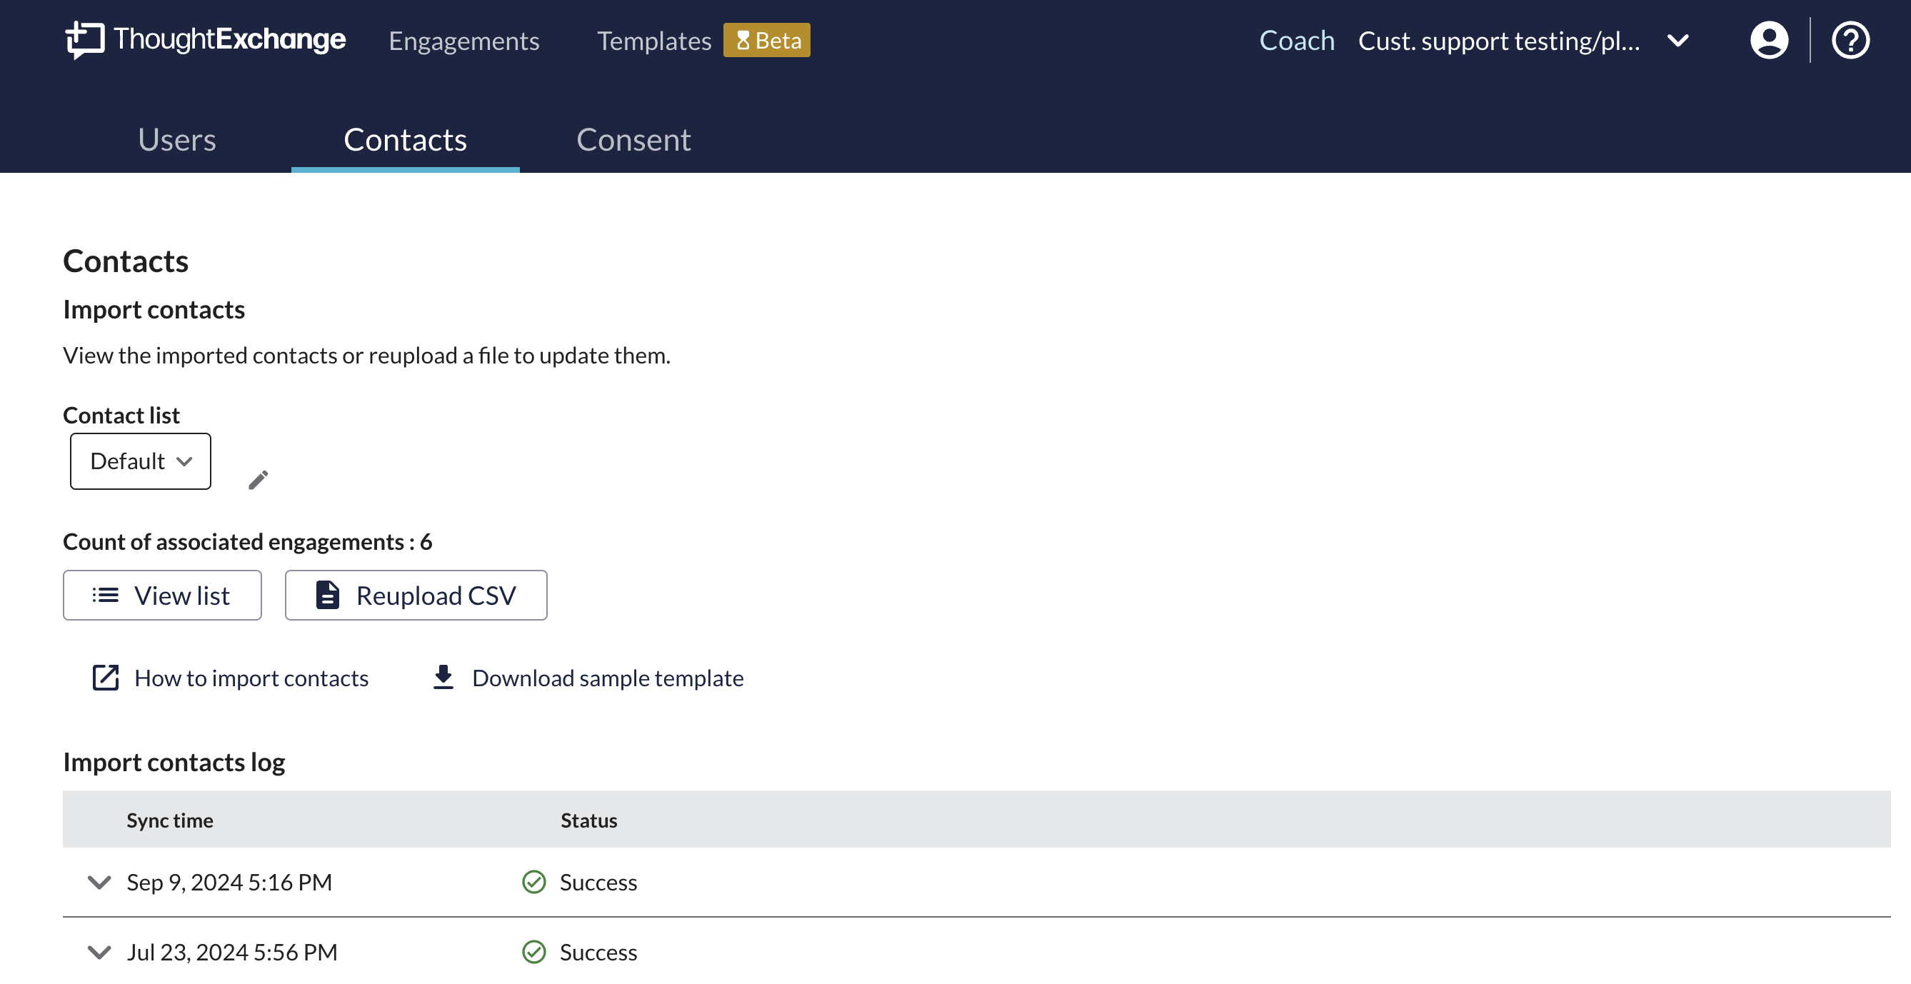Screen dimensions: 1911x984
Task: Open the Coach link
Action: pos(1297,41)
